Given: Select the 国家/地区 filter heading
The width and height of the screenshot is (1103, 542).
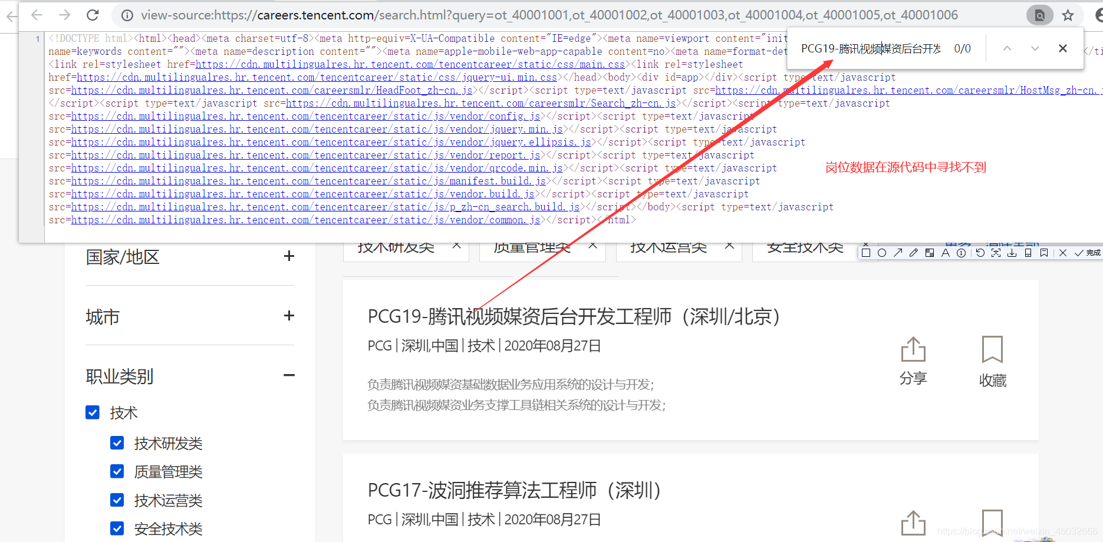Looking at the screenshot, I should tap(123, 257).
